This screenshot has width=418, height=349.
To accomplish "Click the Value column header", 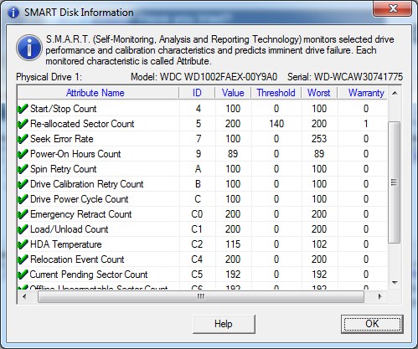I will (x=233, y=93).
